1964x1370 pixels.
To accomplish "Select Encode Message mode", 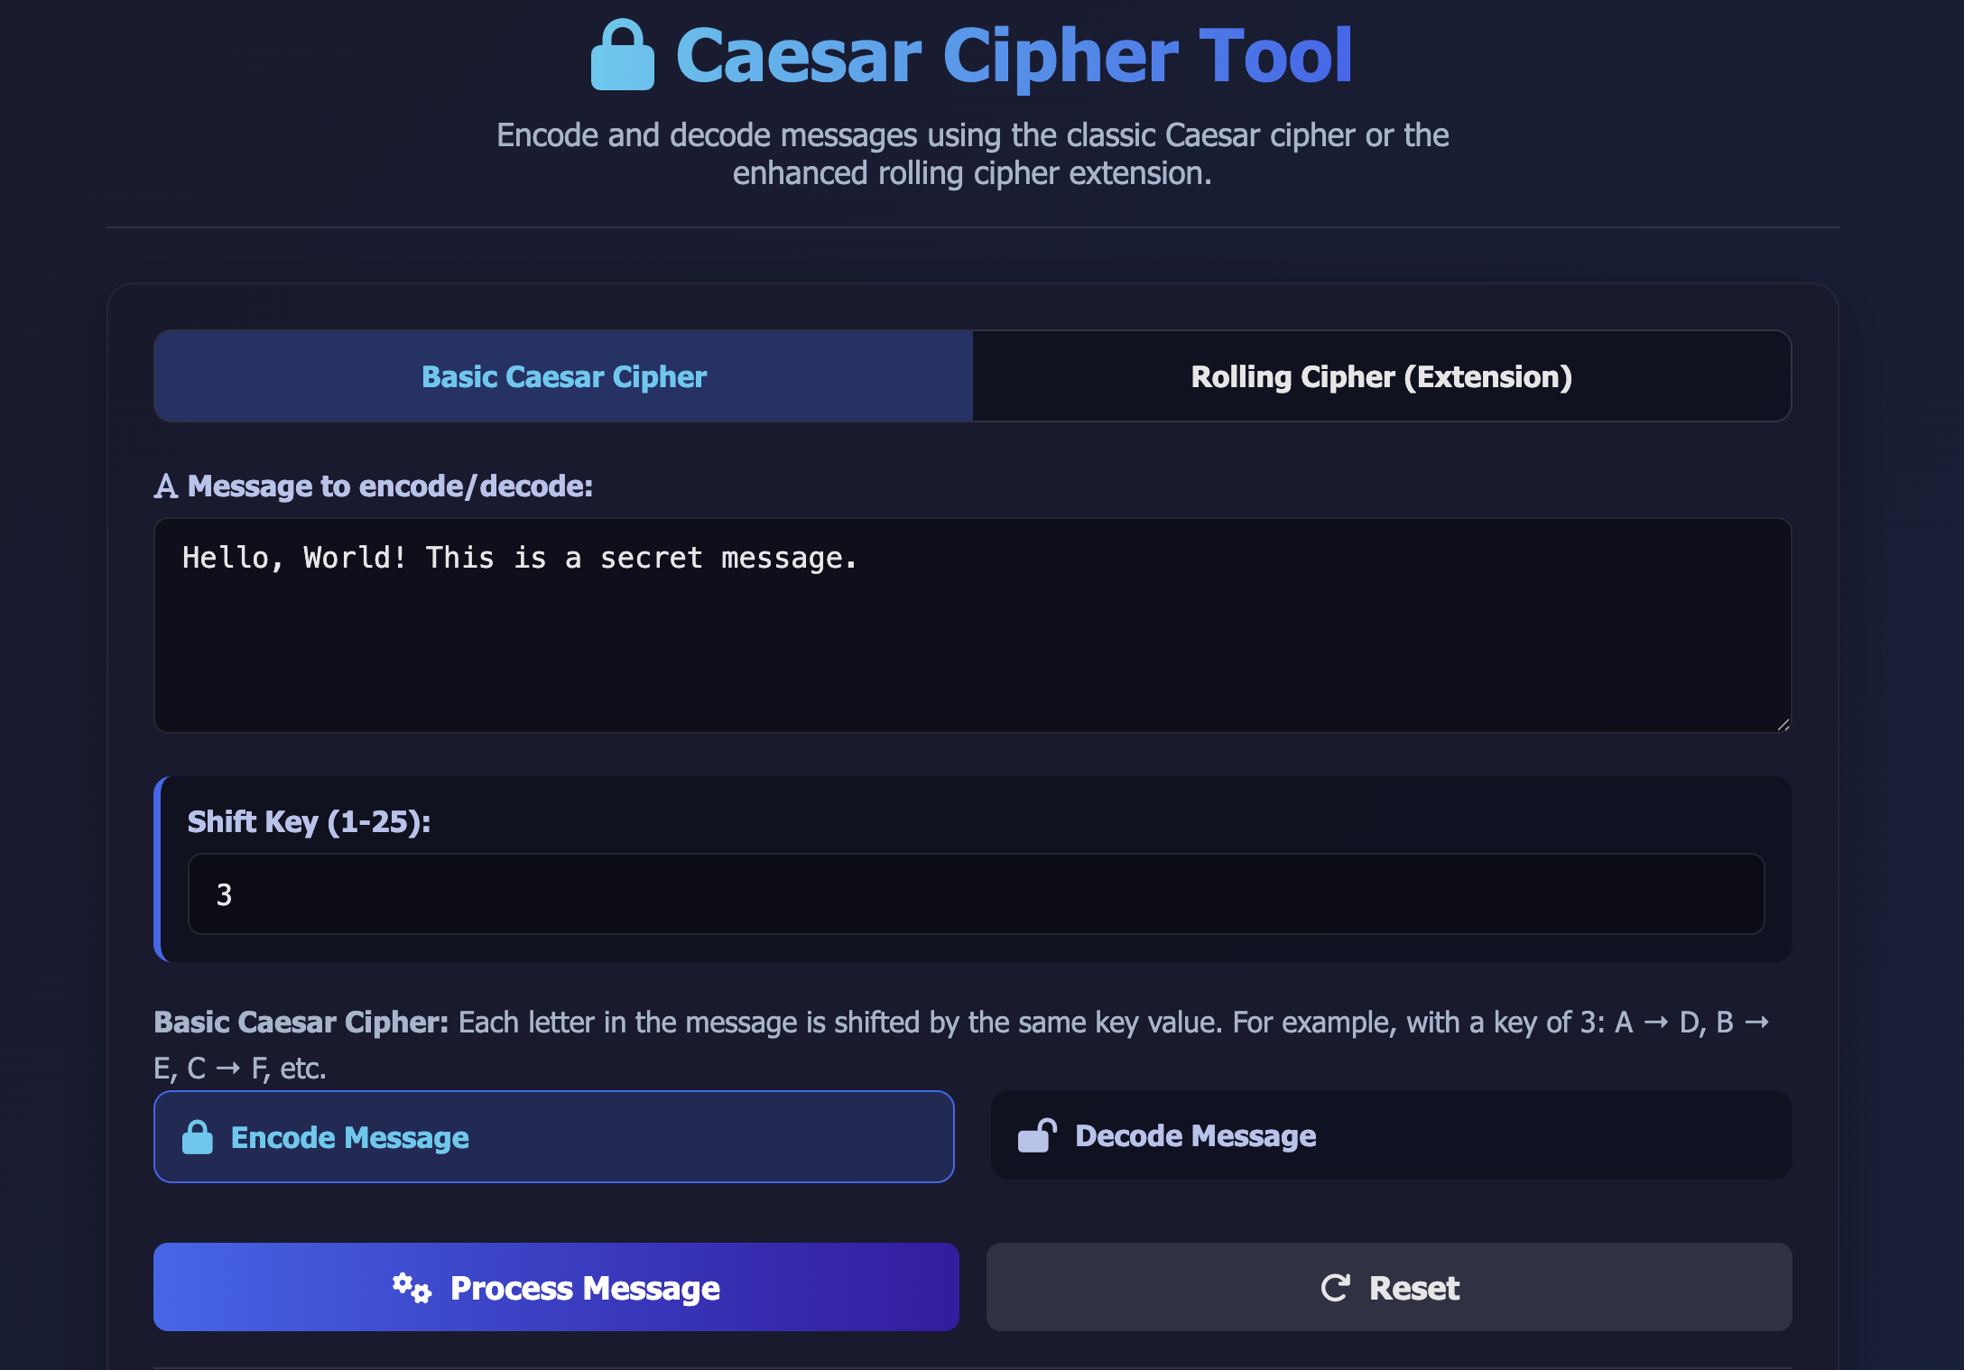I will click(553, 1136).
